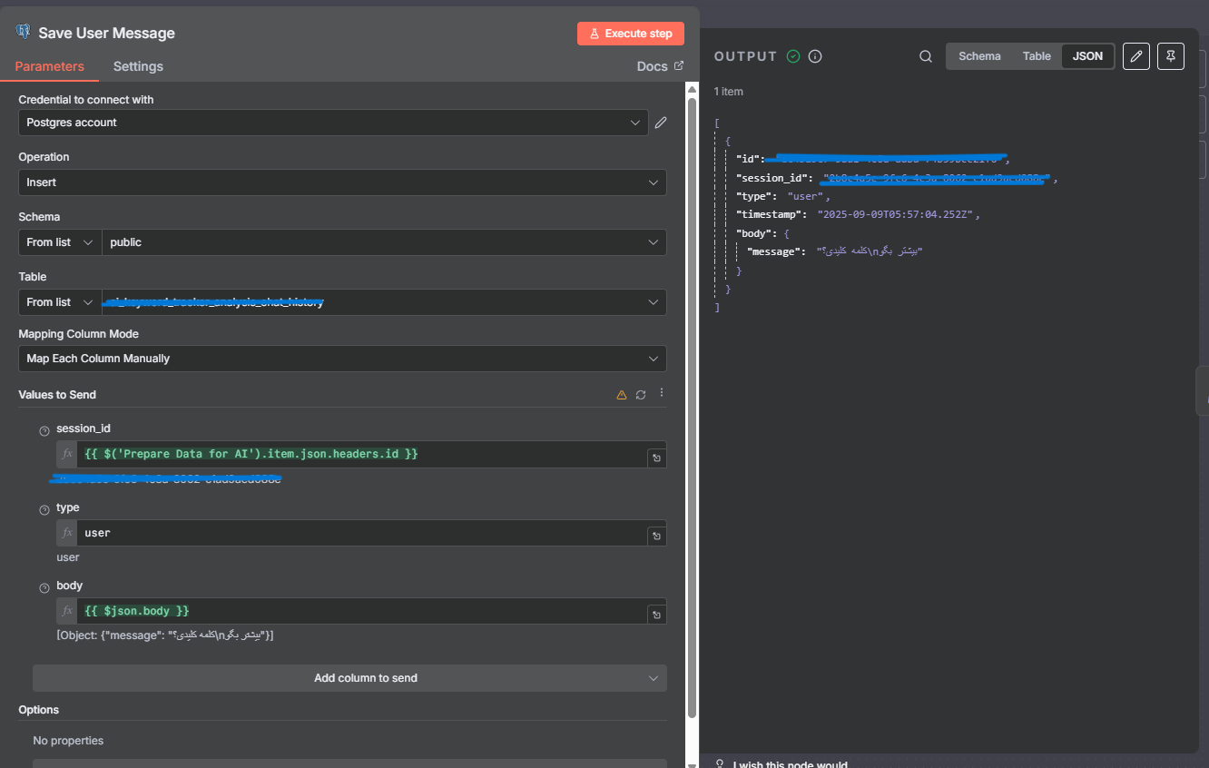Refresh column list in Values to Send
1209x768 pixels.
point(641,394)
